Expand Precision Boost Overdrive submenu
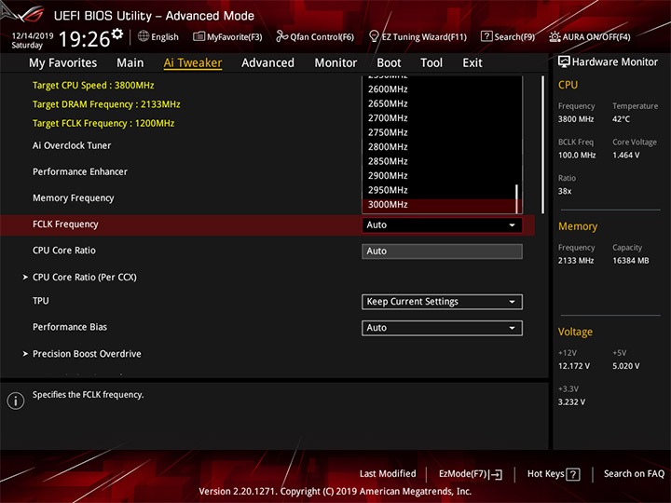 coord(87,354)
